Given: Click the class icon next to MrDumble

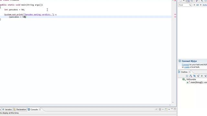Looking at the screenshot, I should click(184, 79).
